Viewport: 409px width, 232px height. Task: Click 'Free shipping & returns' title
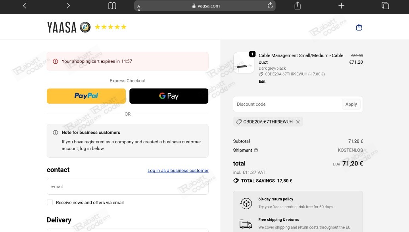[278, 220]
